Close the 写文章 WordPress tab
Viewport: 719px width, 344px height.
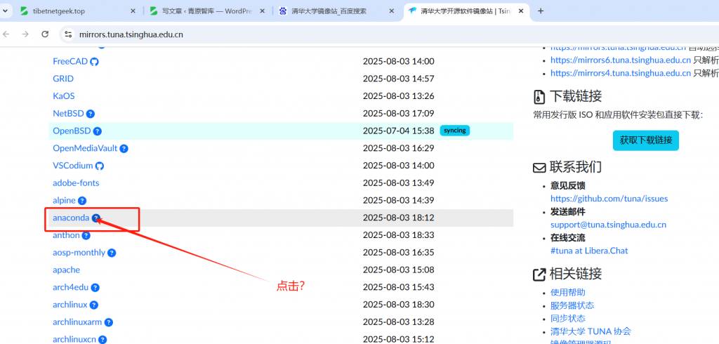coord(263,11)
